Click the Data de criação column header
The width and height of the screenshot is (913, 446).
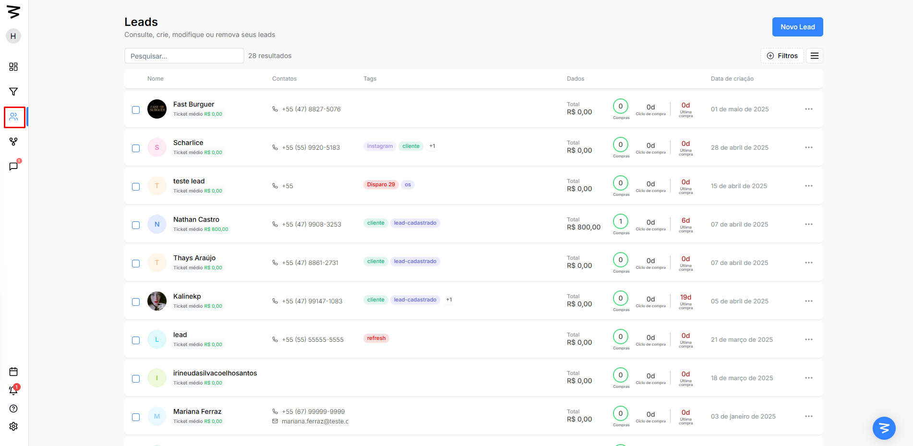click(732, 79)
